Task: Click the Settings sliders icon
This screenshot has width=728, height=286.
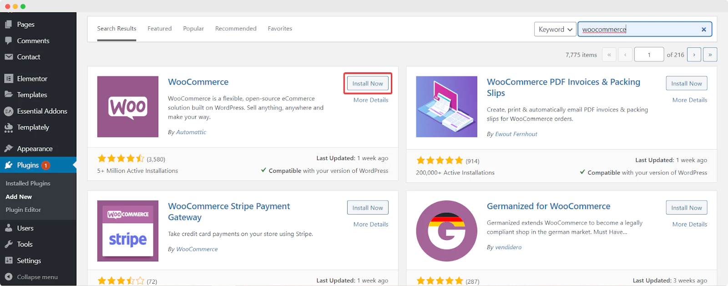Action: (9, 261)
